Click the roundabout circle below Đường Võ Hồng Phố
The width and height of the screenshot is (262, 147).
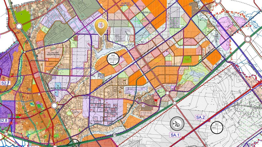tap(54, 105)
